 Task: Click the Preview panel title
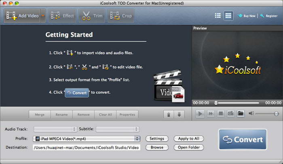click(200, 28)
